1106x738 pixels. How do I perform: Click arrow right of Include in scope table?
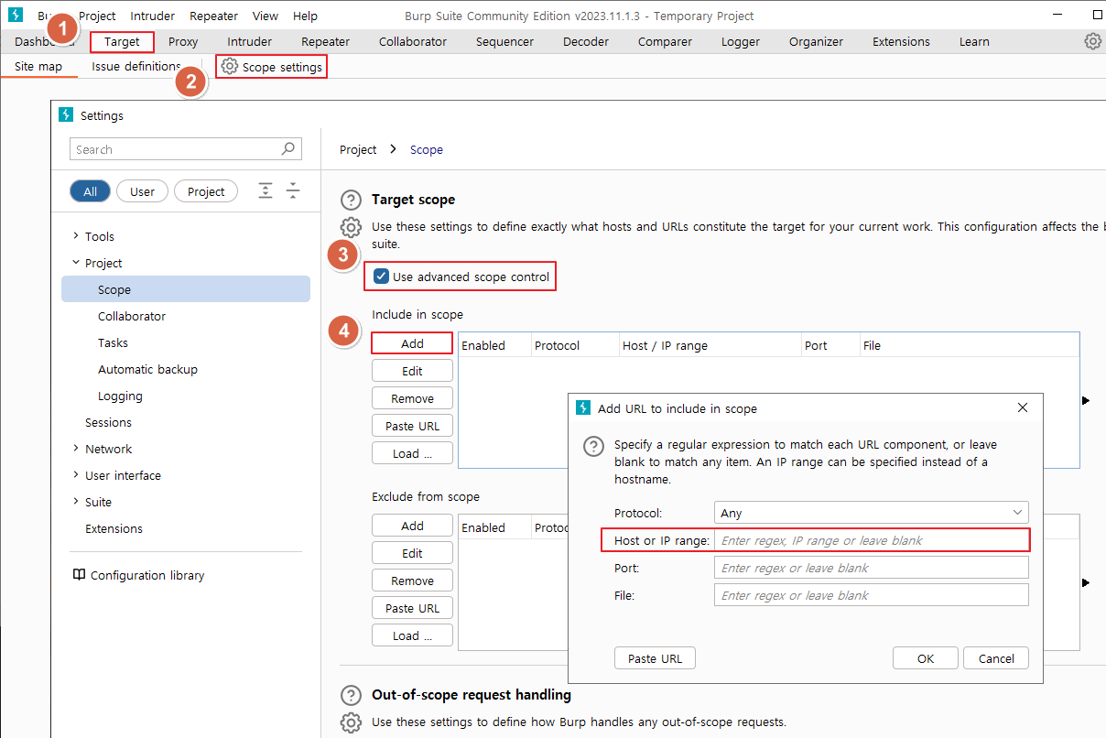(1086, 400)
